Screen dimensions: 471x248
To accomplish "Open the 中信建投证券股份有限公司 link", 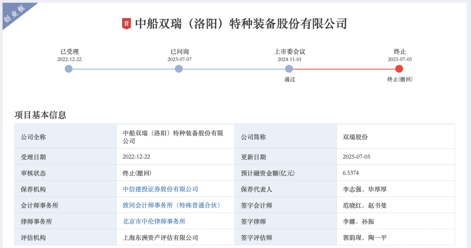I will (x=160, y=189).
